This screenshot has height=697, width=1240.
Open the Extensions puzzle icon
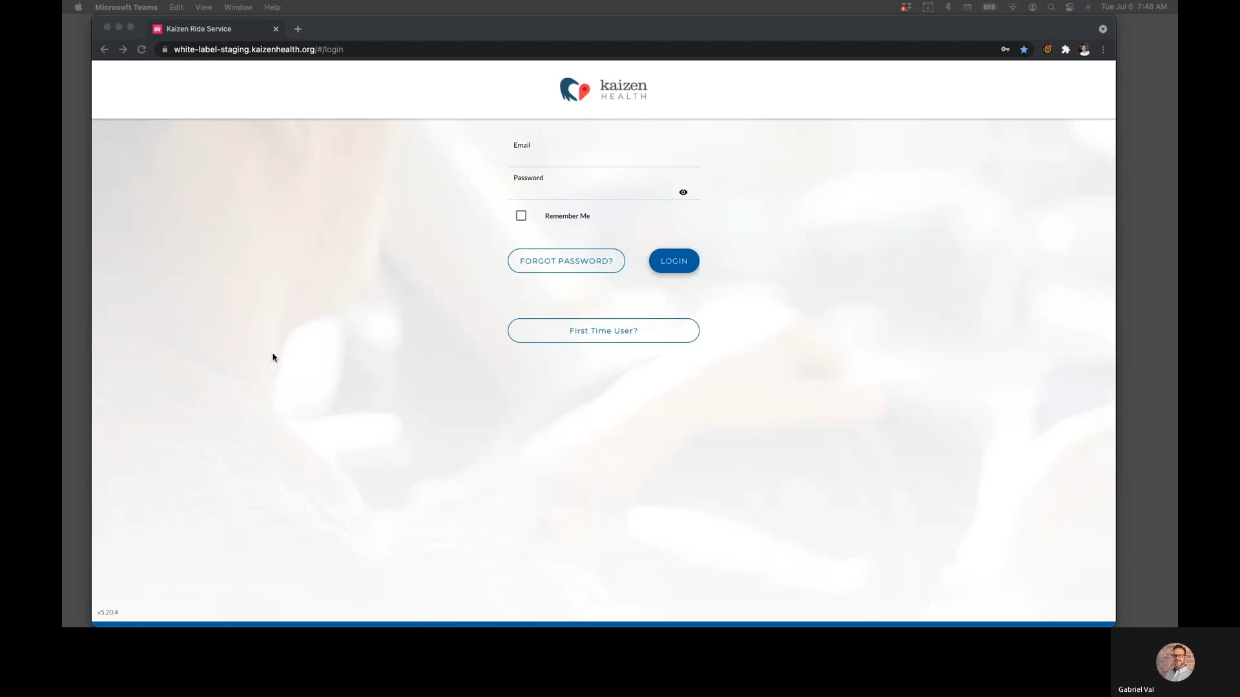[x=1066, y=50]
